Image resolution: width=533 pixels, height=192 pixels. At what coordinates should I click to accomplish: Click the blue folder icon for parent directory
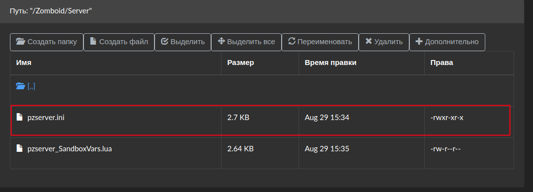point(20,86)
